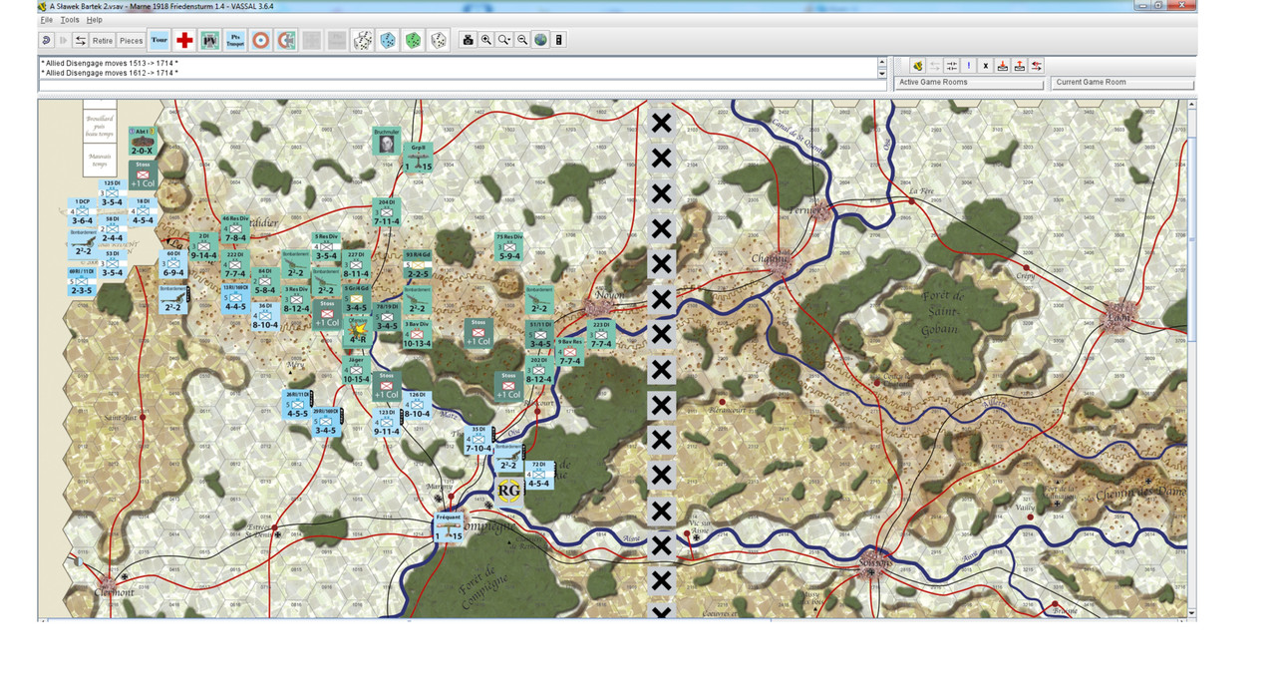The image size is (1276, 691).
Task: Click the PV iron cross icon
Action: (210, 40)
